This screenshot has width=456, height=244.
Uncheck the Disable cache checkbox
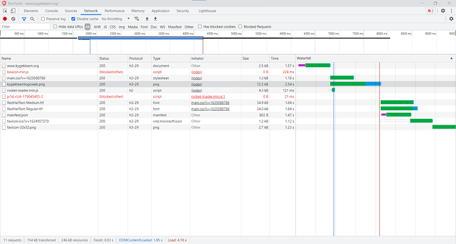pos(73,19)
